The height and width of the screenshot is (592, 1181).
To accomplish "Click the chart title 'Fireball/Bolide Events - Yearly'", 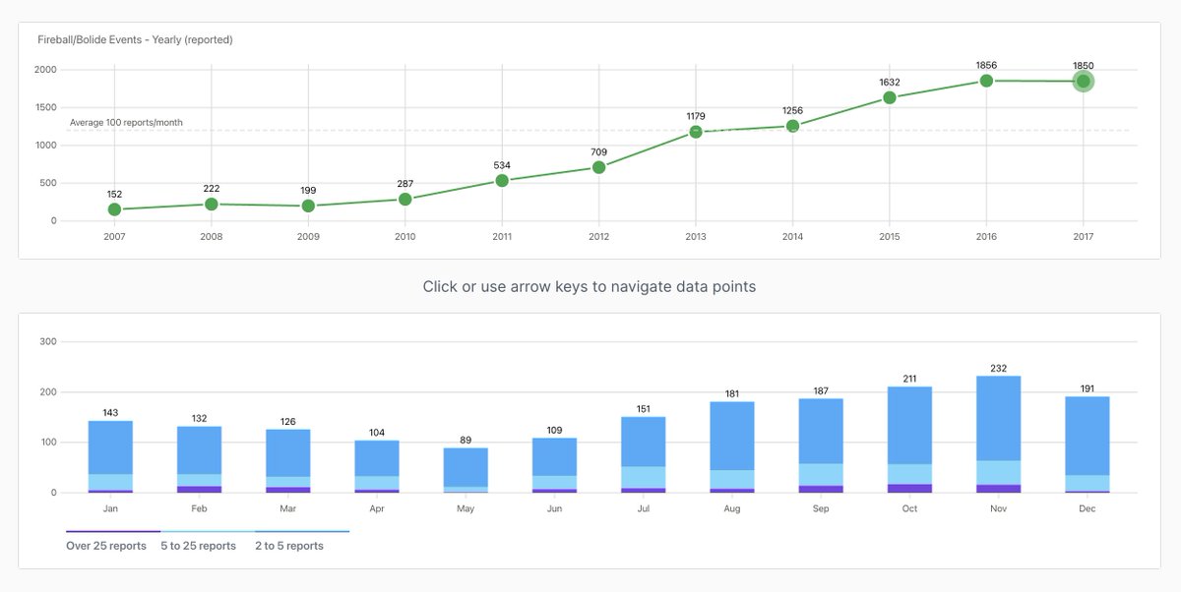I will 135,39.
